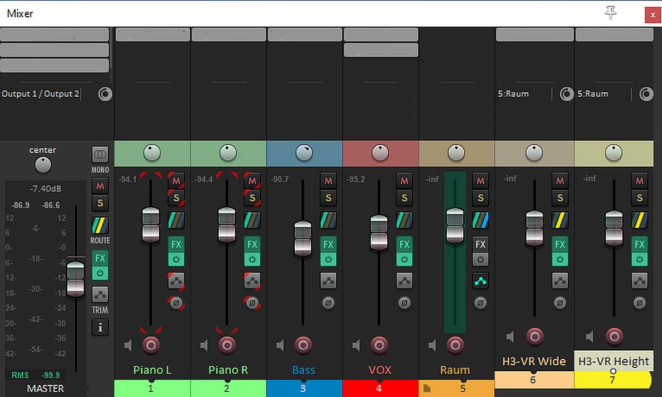
Task: Open the envelope icon on Raum track
Action: [x=480, y=281]
